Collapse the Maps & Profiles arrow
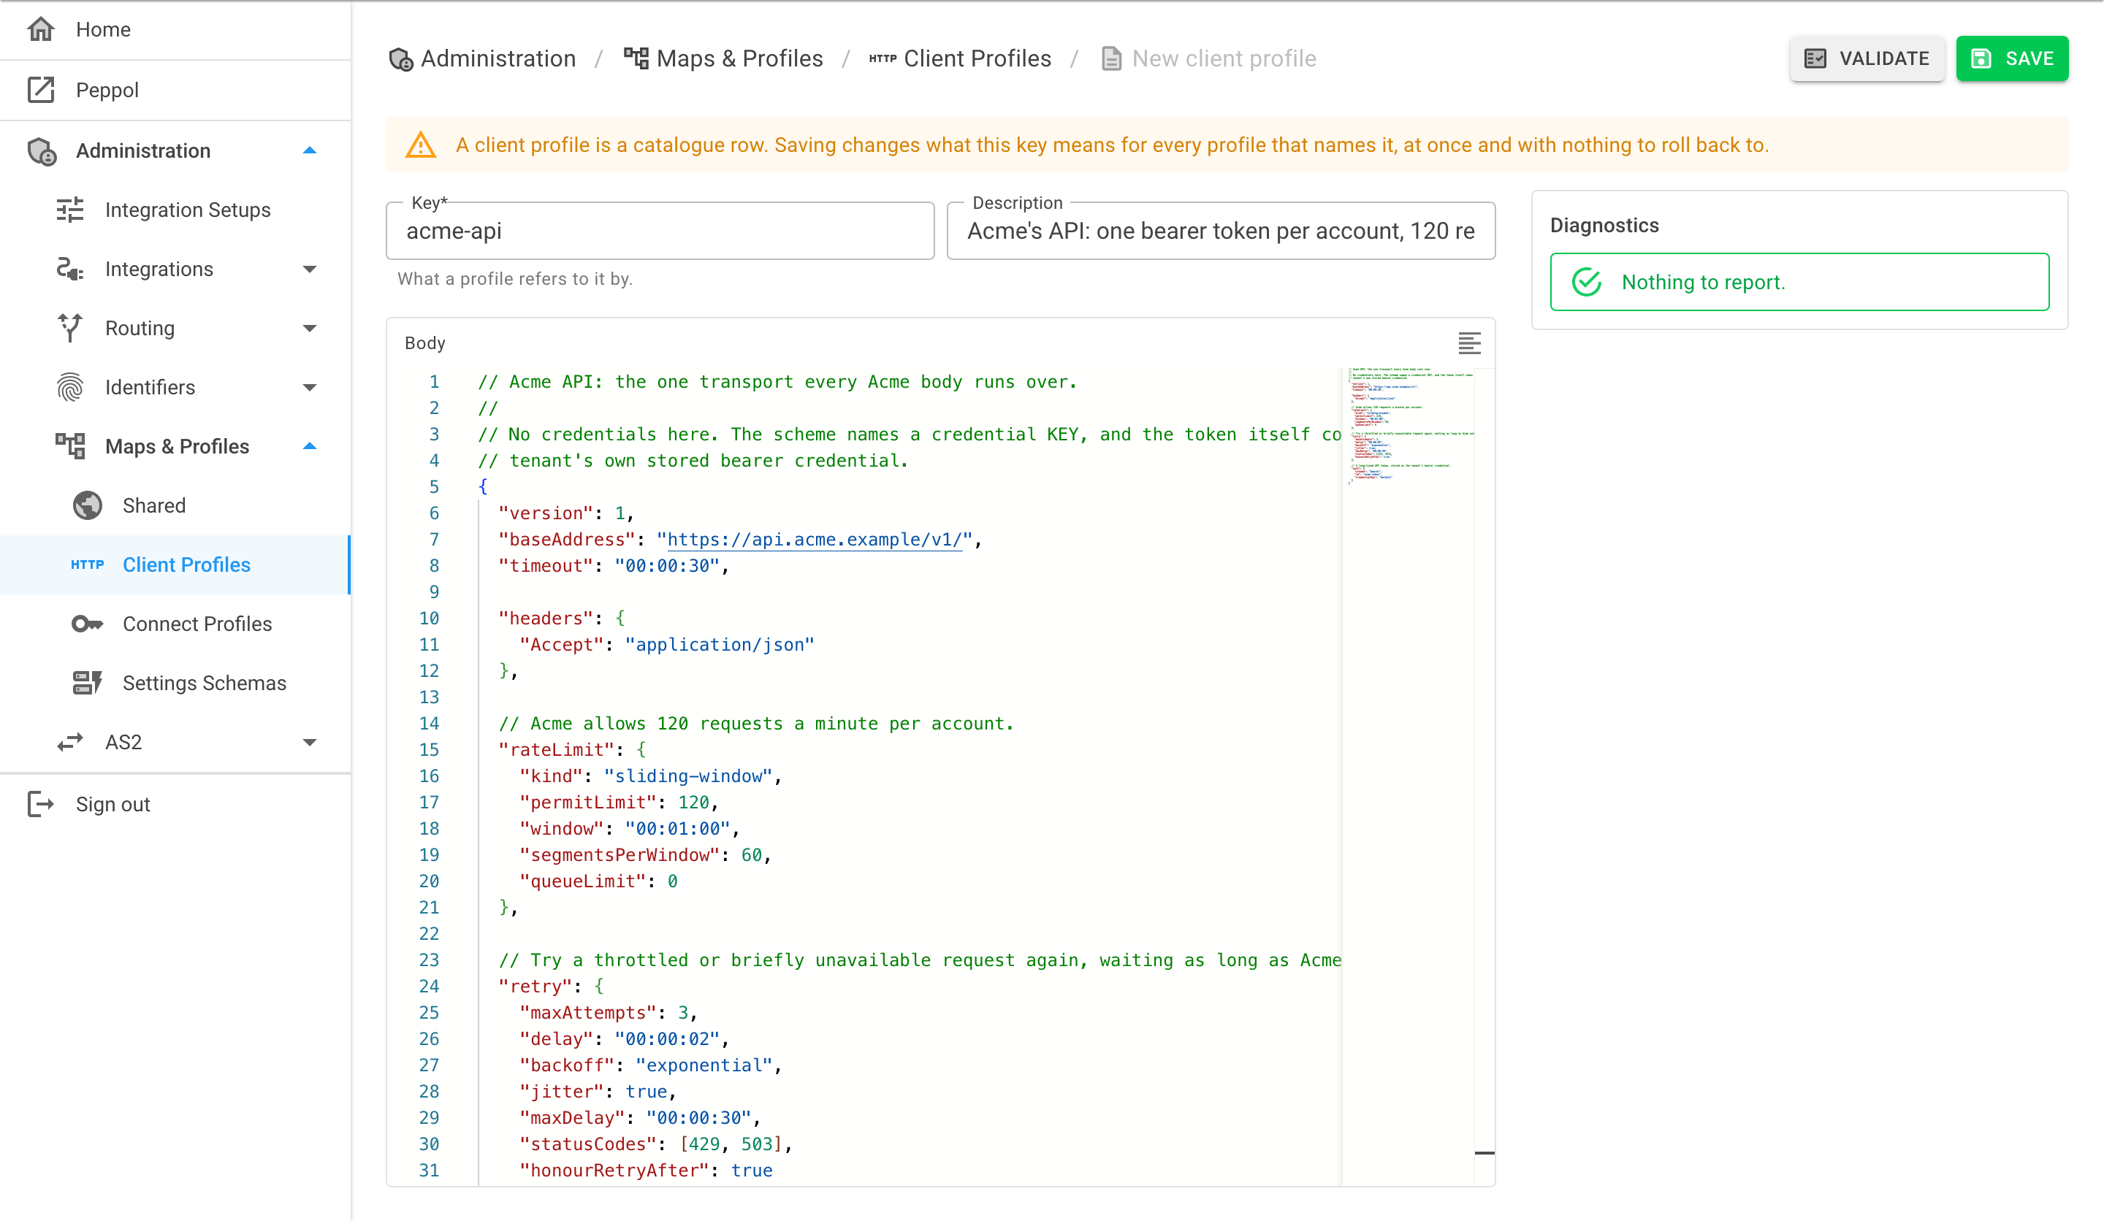The image size is (2104, 1221). coord(310,446)
